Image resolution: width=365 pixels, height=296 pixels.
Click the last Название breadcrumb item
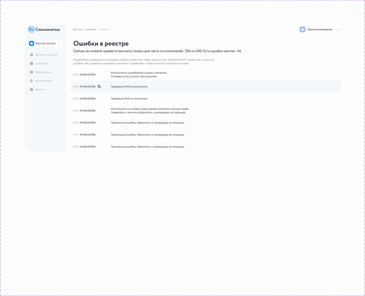coord(104,29)
